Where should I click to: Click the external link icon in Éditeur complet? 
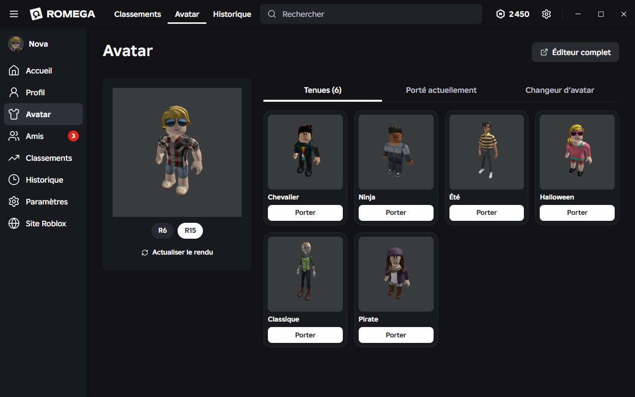coord(544,52)
